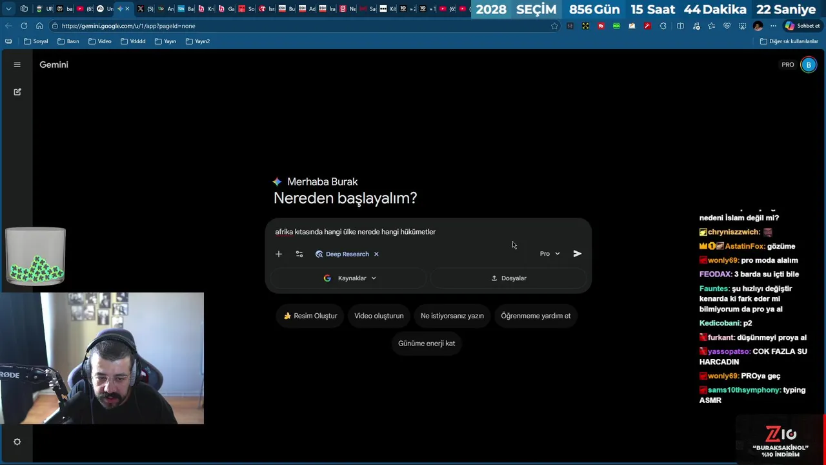Click the Deep Research chip
The width and height of the screenshot is (826, 465).
(x=342, y=254)
